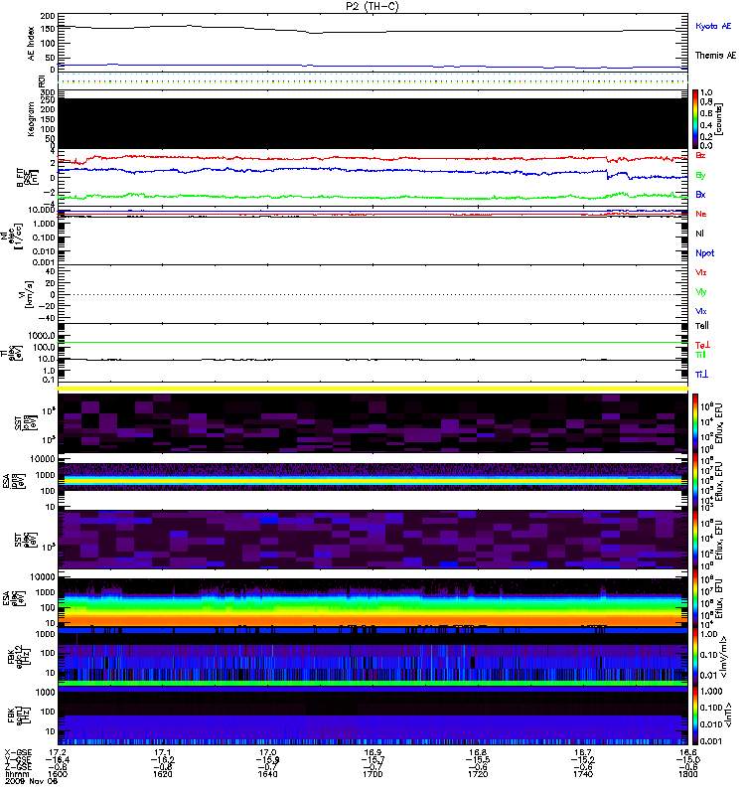
Task: Click the color bar beside the SST electron spectrogram
Action: [x=695, y=540]
